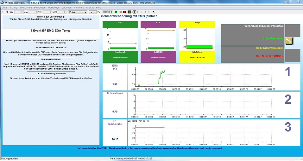The image size is (303, 161).
Task: Click the Max value input field
Action: click(32, 12)
